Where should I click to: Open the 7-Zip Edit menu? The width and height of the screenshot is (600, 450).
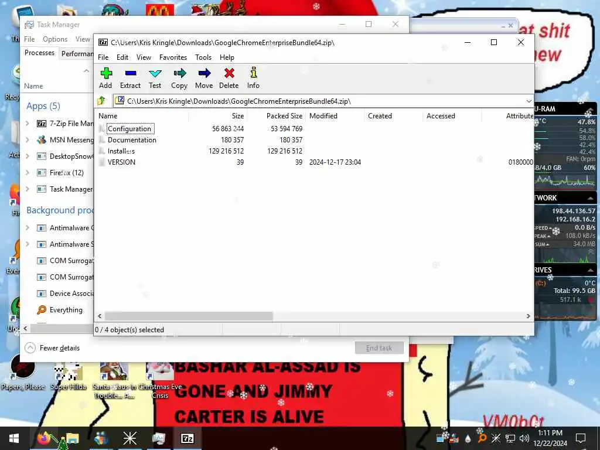(x=122, y=57)
